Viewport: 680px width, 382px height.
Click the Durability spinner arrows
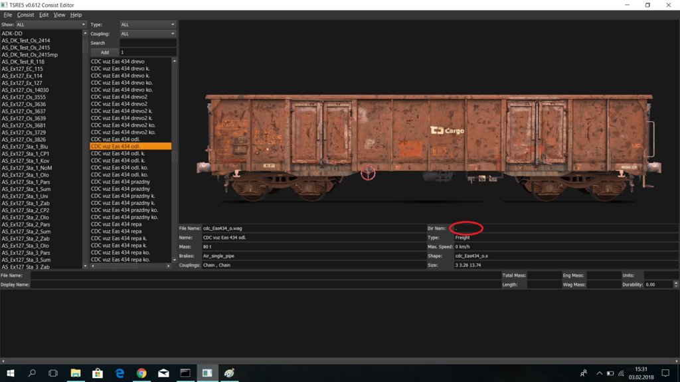(x=675, y=285)
